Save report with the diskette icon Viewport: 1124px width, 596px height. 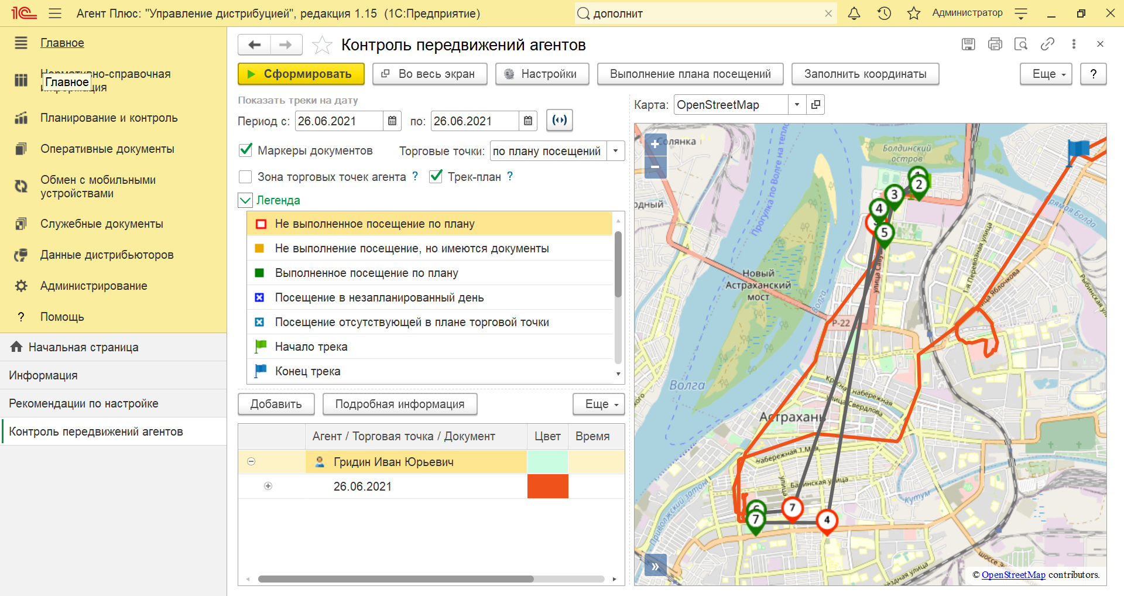[x=968, y=44]
